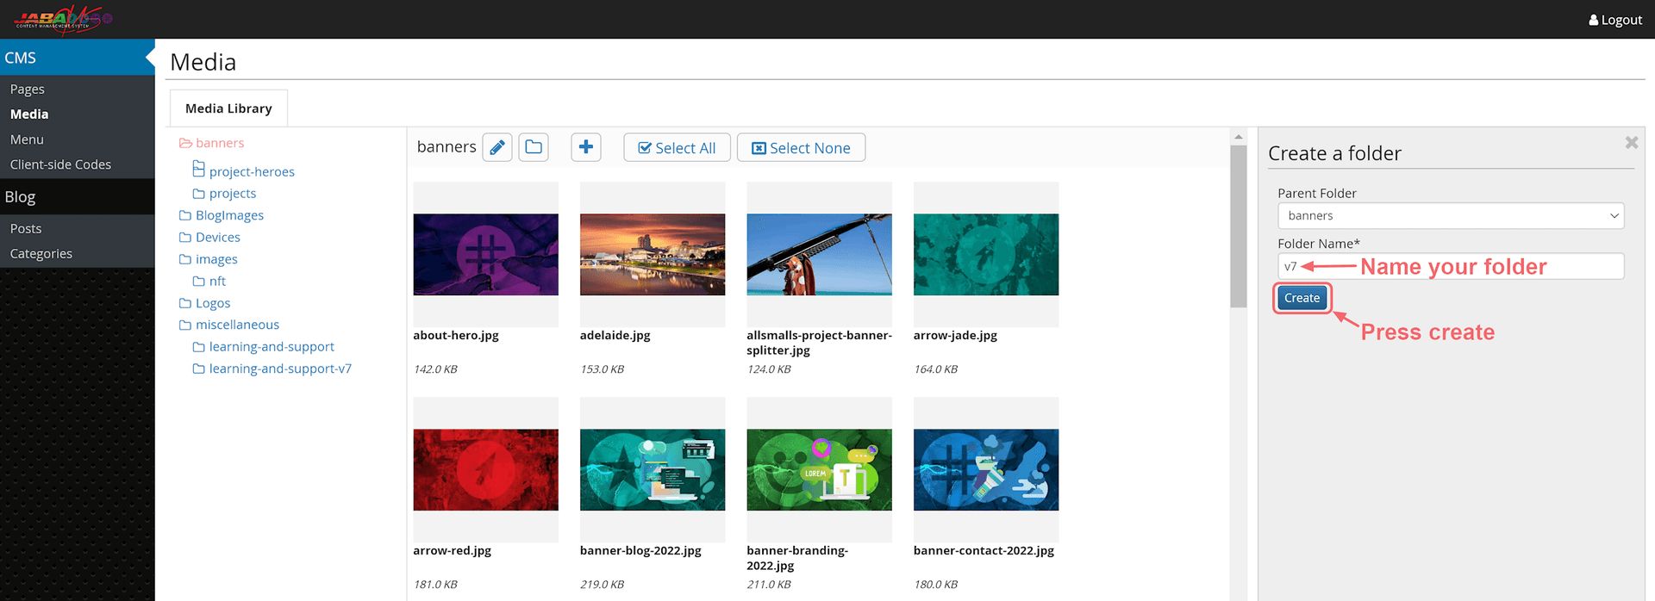This screenshot has width=1655, height=601.
Task: Click the nft folder icon
Action: [199, 282]
